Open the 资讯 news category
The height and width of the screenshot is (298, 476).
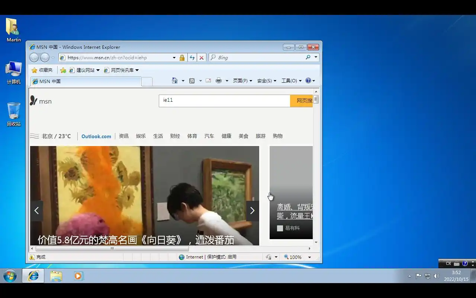click(x=124, y=136)
